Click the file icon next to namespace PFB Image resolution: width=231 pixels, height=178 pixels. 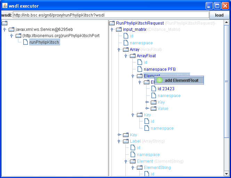click(140, 69)
